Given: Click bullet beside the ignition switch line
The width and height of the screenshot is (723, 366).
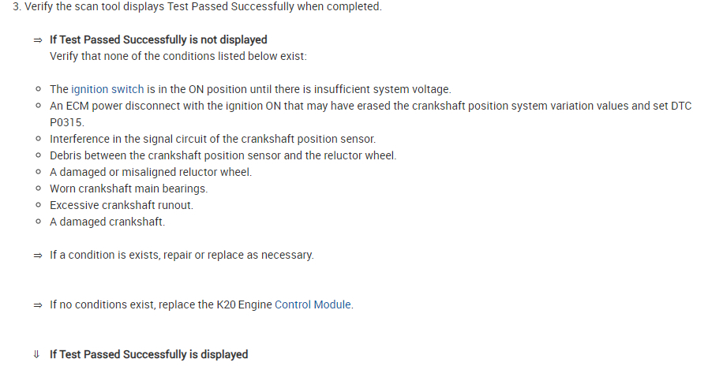Looking at the screenshot, I should coord(39,89).
